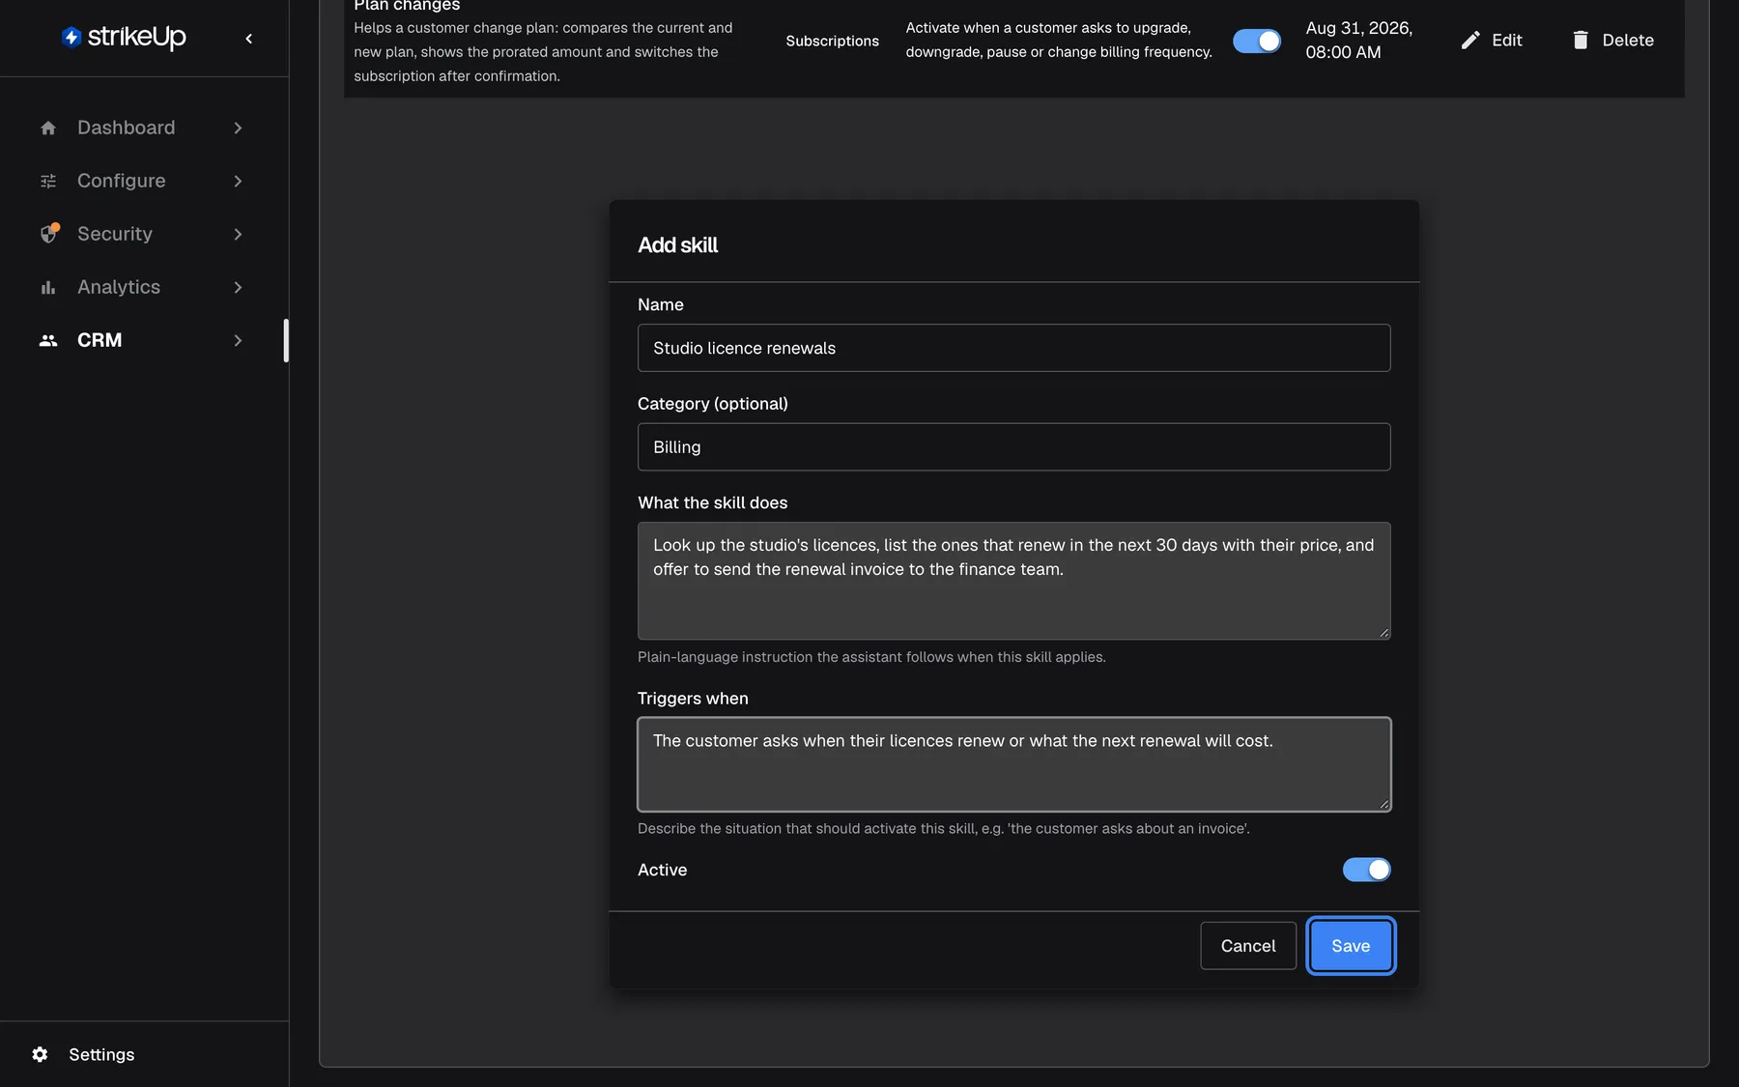
Task: Click the Settings gear icon
Action: [40, 1054]
